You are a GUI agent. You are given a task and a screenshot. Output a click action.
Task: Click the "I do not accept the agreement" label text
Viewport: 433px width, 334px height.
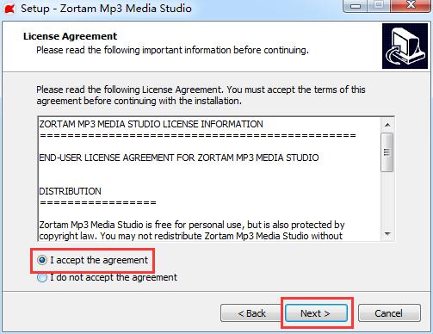(x=114, y=277)
